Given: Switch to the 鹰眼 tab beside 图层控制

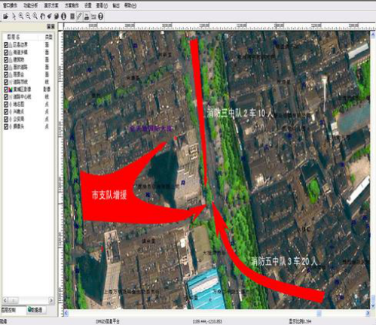Looking at the screenshot, I should tap(35, 310).
